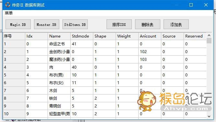Click the 排序IDX sort button
This screenshot has width=216, height=122.
(119, 24)
